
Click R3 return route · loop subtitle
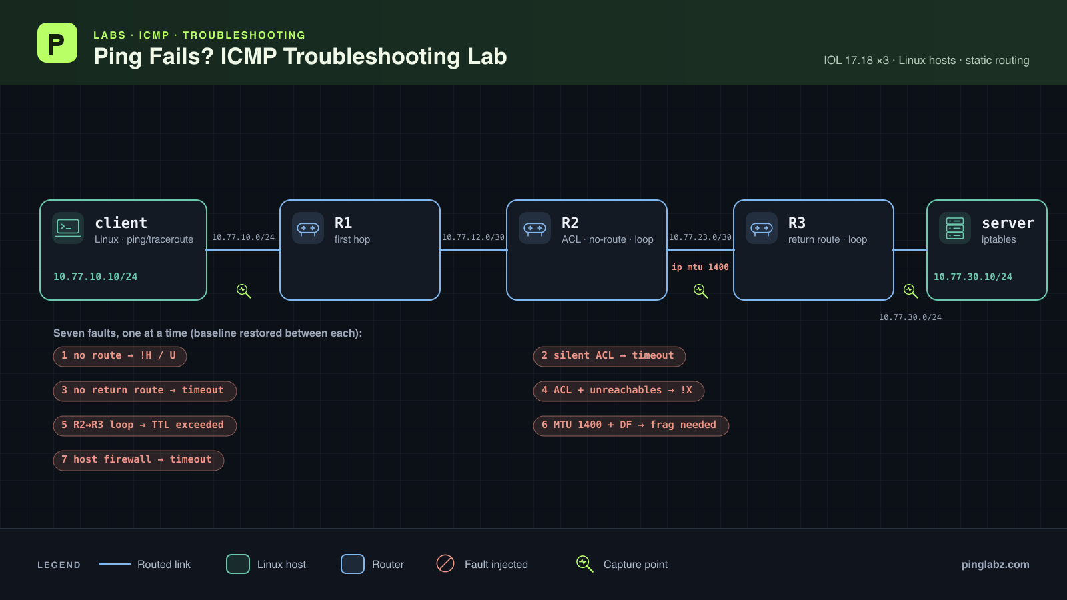pyautogui.click(x=828, y=239)
